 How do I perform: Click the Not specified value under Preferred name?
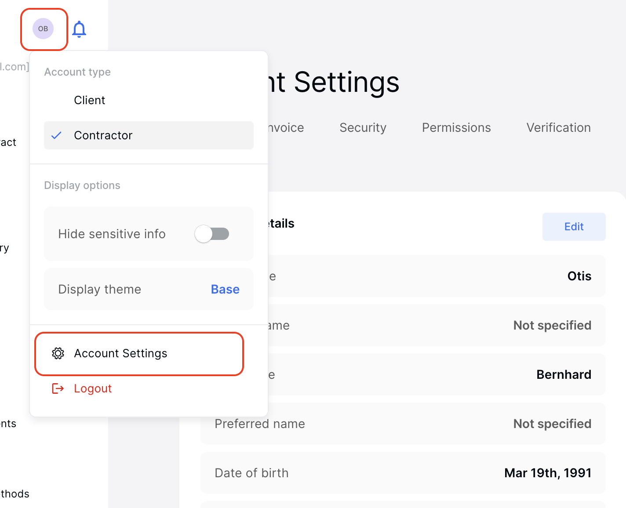click(552, 424)
